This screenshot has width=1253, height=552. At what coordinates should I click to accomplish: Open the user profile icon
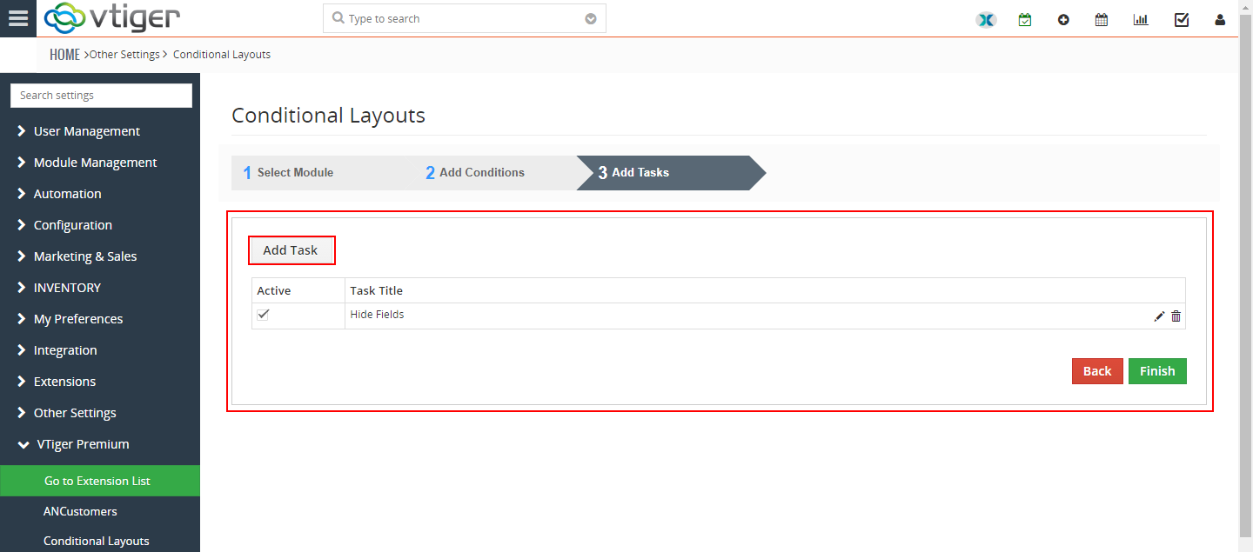(x=1220, y=19)
